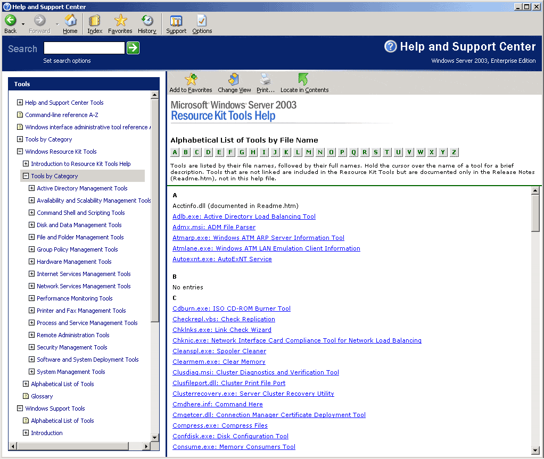Jump to letter D in index
The height and width of the screenshot is (459, 544).
pos(208,152)
